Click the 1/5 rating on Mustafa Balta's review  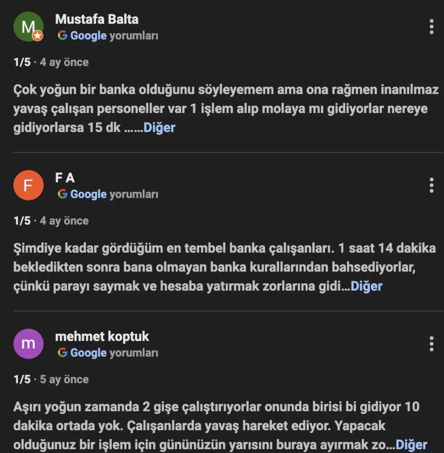(x=22, y=62)
